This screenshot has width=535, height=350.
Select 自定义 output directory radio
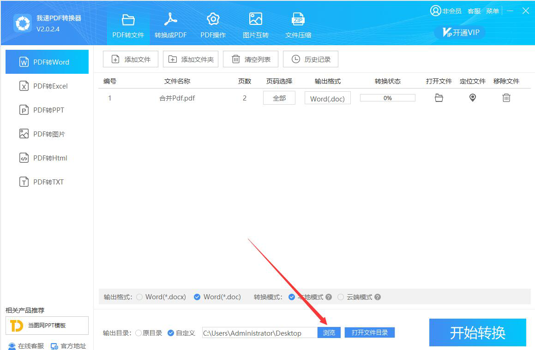click(171, 333)
